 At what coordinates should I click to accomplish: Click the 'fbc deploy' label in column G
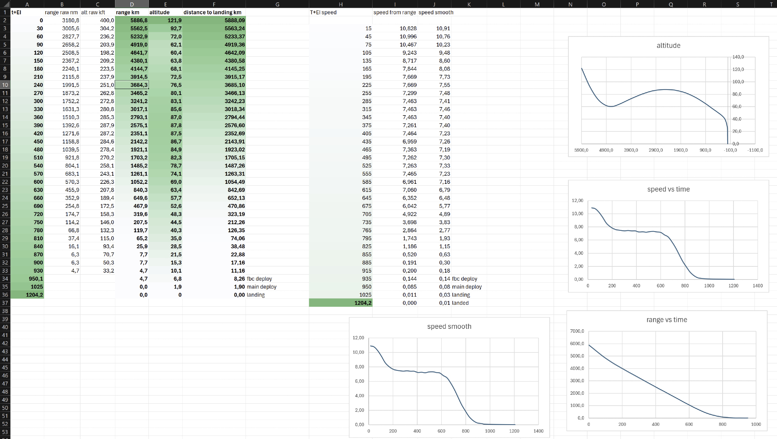(x=260, y=279)
